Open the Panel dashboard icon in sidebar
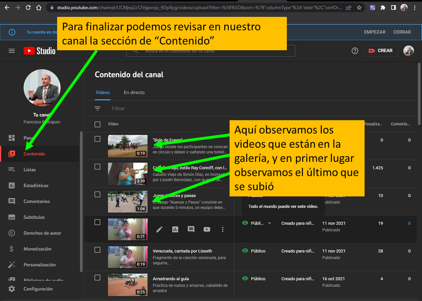This screenshot has width=422, height=301. [12, 138]
